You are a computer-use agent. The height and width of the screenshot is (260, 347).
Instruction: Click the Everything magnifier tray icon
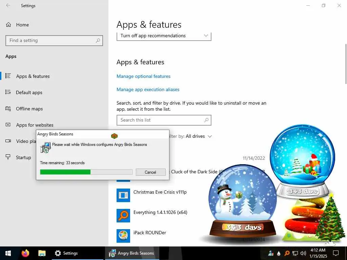[x=287, y=253]
